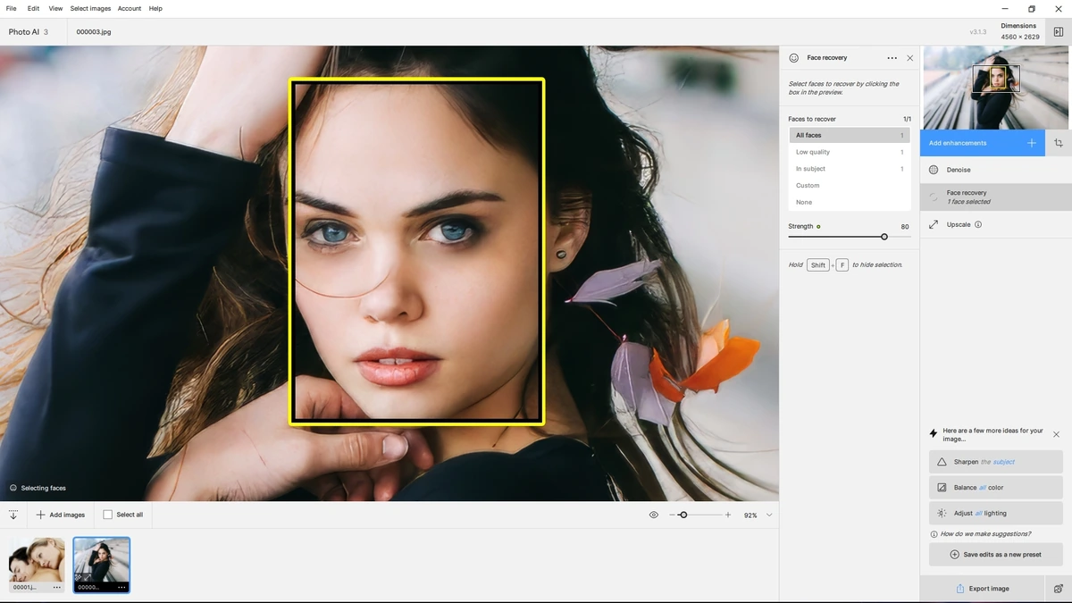Click the Strength value 80
The width and height of the screenshot is (1072, 603).
(905, 227)
